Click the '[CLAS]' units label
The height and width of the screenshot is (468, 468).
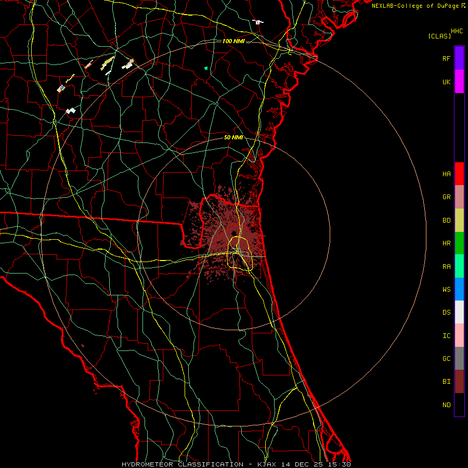[439, 36]
